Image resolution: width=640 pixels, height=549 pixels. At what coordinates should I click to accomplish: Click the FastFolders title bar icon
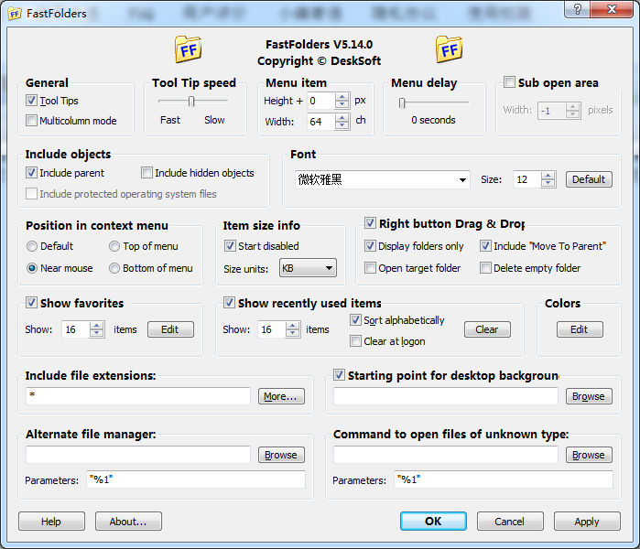(x=15, y=14)
